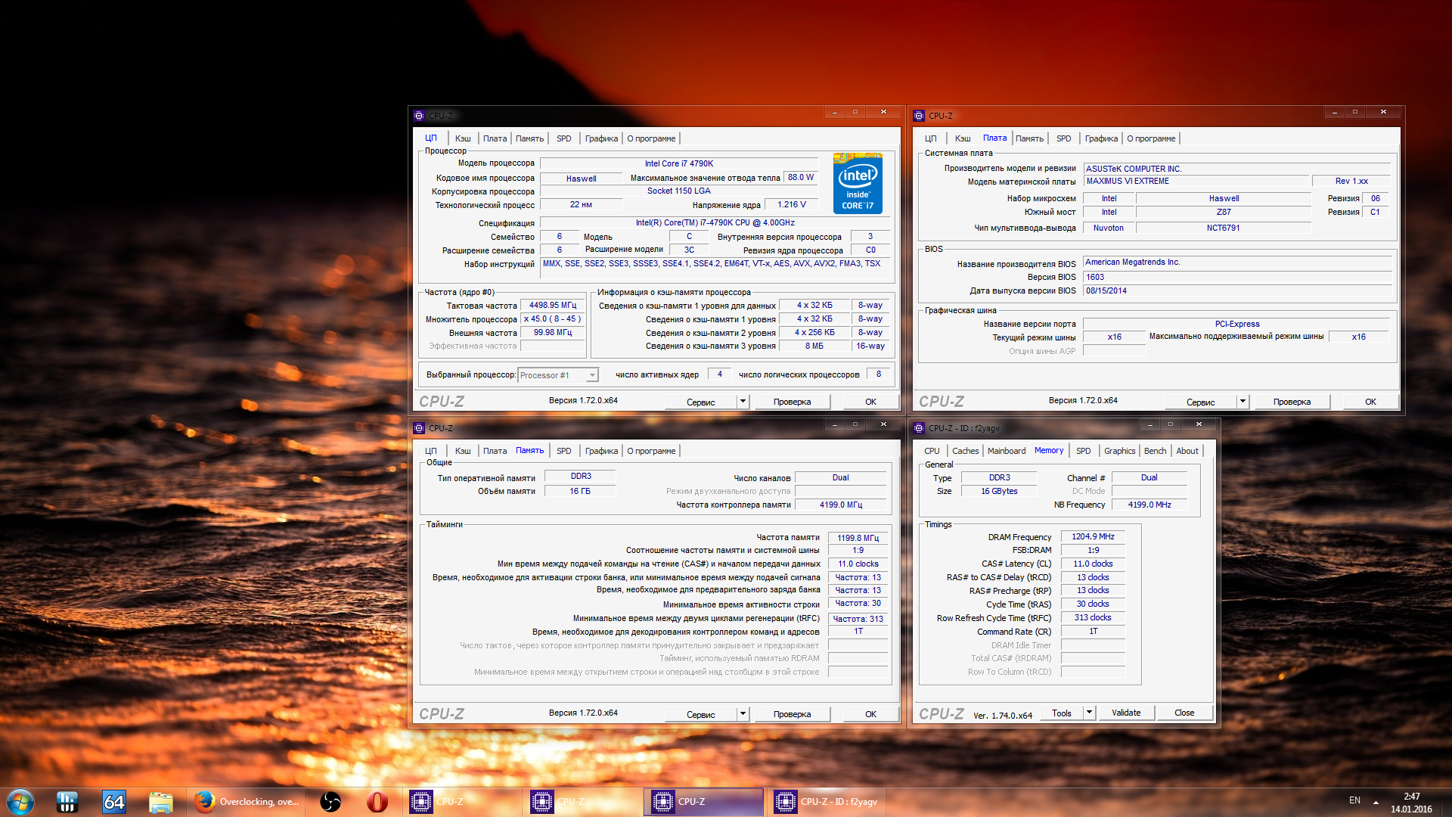Open SPD tab in Плата window
The width and height of the screenshot is (1452, 817).
click(x=1063, y=138)
